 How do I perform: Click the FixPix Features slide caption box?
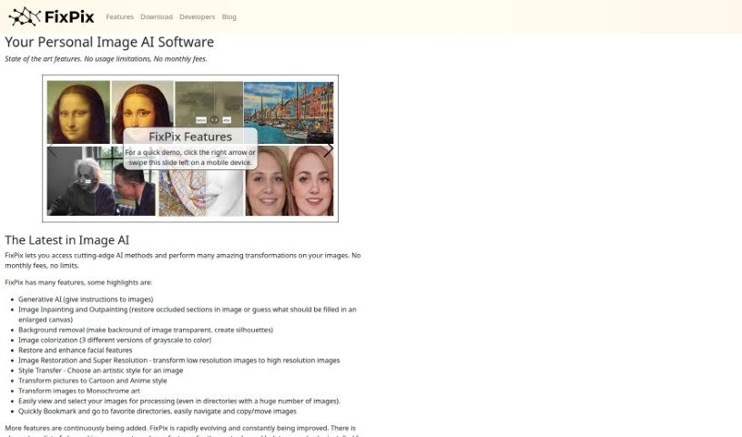pos(190,148)
